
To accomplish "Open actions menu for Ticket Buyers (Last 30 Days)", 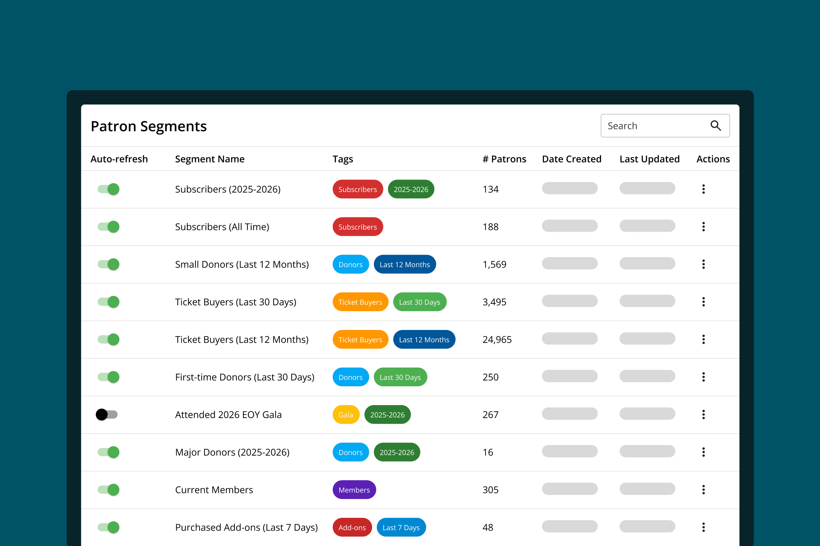I will tap(703, 302).
